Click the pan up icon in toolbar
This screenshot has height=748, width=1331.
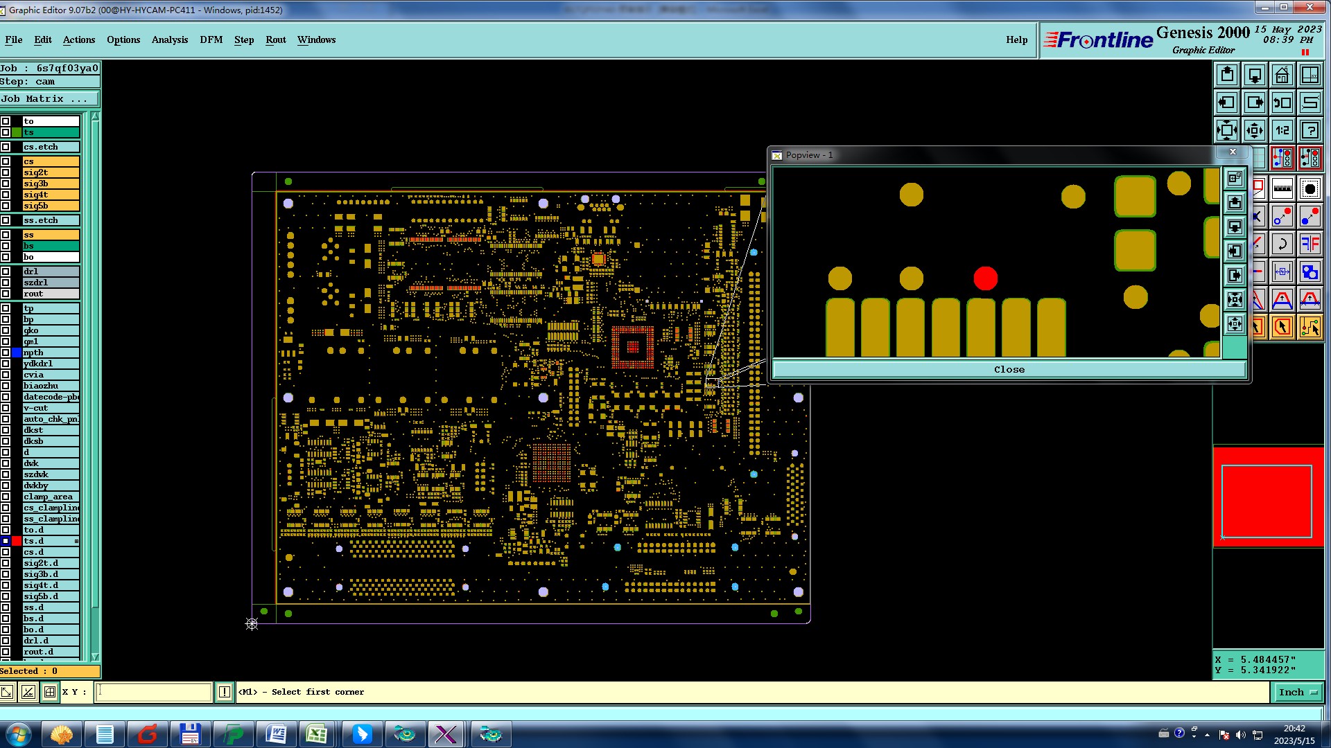[x=1227, y=75]
